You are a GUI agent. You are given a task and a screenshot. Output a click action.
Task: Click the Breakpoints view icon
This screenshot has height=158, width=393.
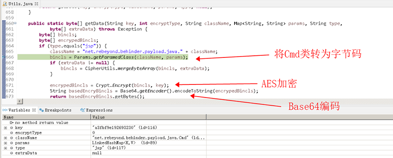(42, 110)
